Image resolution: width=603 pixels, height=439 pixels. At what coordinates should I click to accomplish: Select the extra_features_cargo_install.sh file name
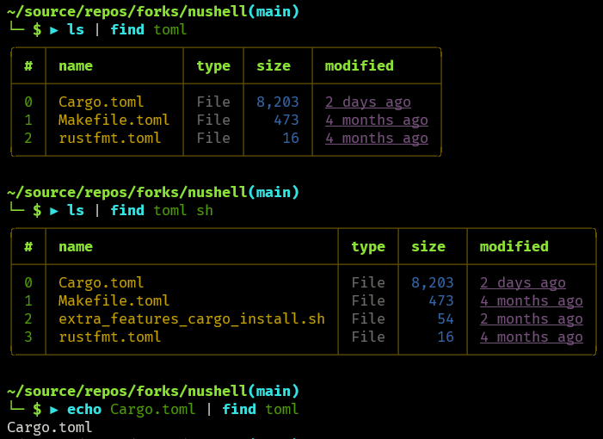[x=191, y=318]
